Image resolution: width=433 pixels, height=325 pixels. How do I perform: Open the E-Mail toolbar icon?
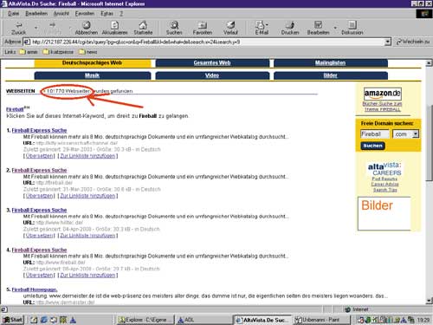262,28
